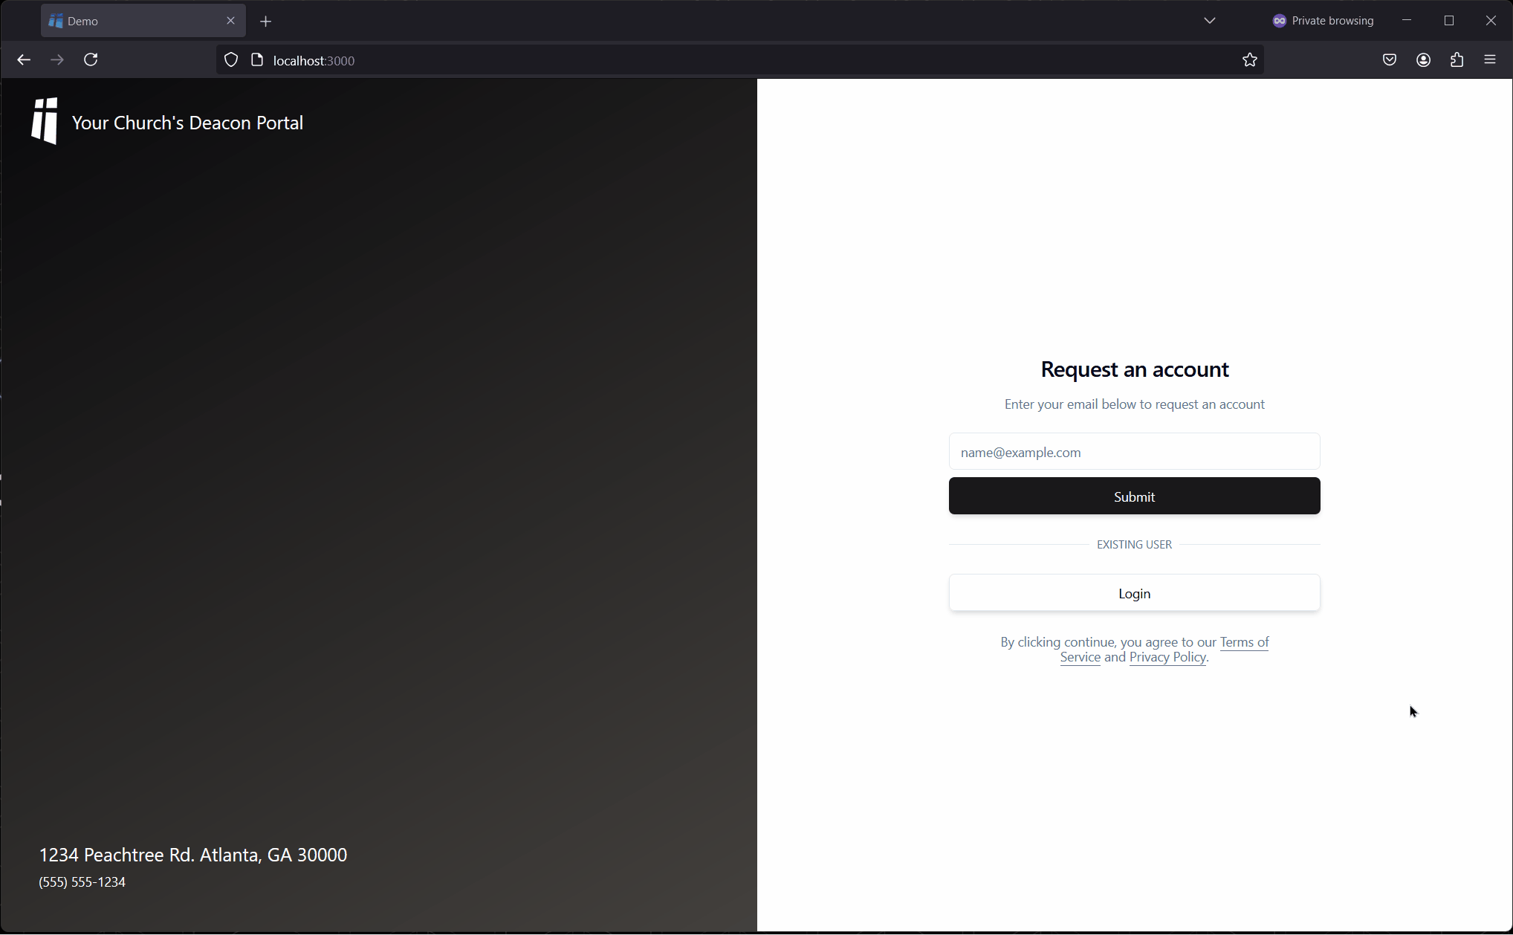Click the Privacy Policy link
This screenshot has width=1513, height=935.
tap(1167, 657)
